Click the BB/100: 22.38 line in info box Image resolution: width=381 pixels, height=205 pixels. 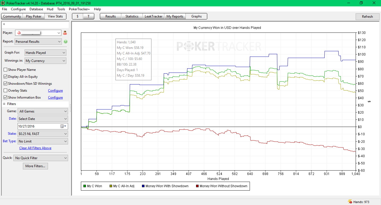point(127,64)
